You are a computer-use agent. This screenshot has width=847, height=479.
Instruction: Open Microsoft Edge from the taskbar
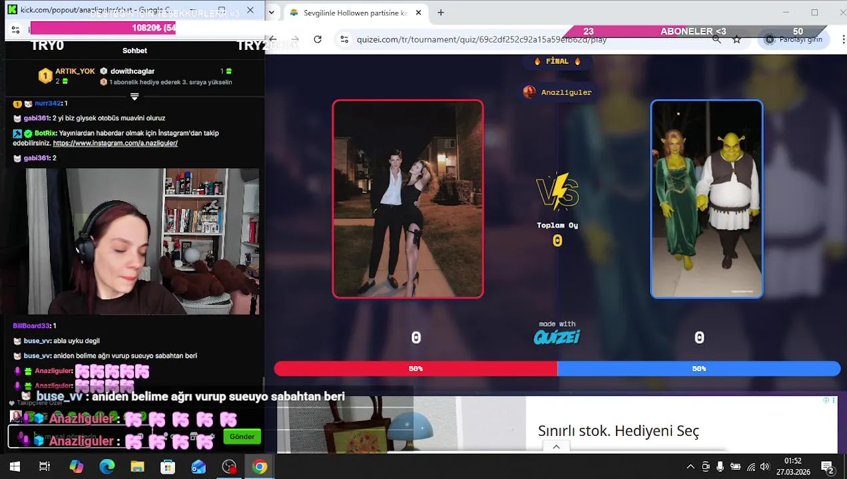[x=107, y=467]
